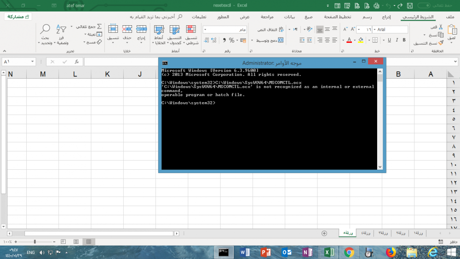Open the Customize Quick Access Toolbar arrow
Image resolution: width=460 pixels, height=259 pixels.
(x=328, y=6)
